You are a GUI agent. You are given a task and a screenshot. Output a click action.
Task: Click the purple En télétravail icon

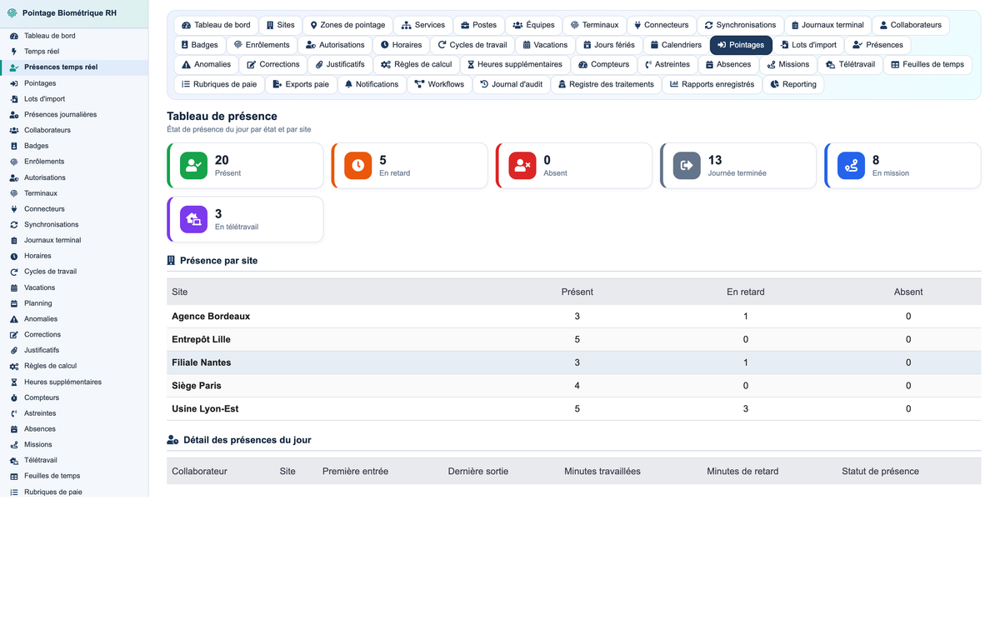click(x=193, y=219)
